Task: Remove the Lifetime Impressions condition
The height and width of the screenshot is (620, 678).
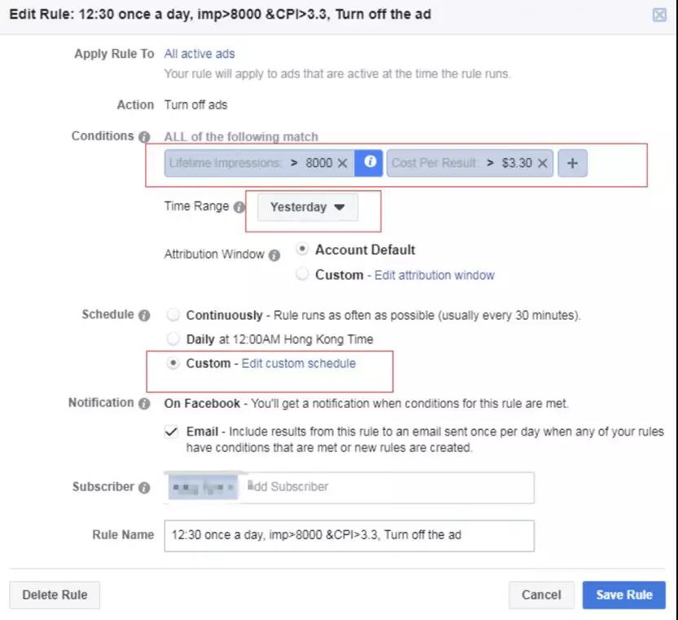Action: [342, 163]
